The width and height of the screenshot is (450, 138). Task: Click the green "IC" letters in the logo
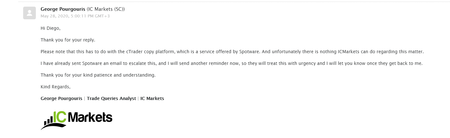[x=60, y=117]
